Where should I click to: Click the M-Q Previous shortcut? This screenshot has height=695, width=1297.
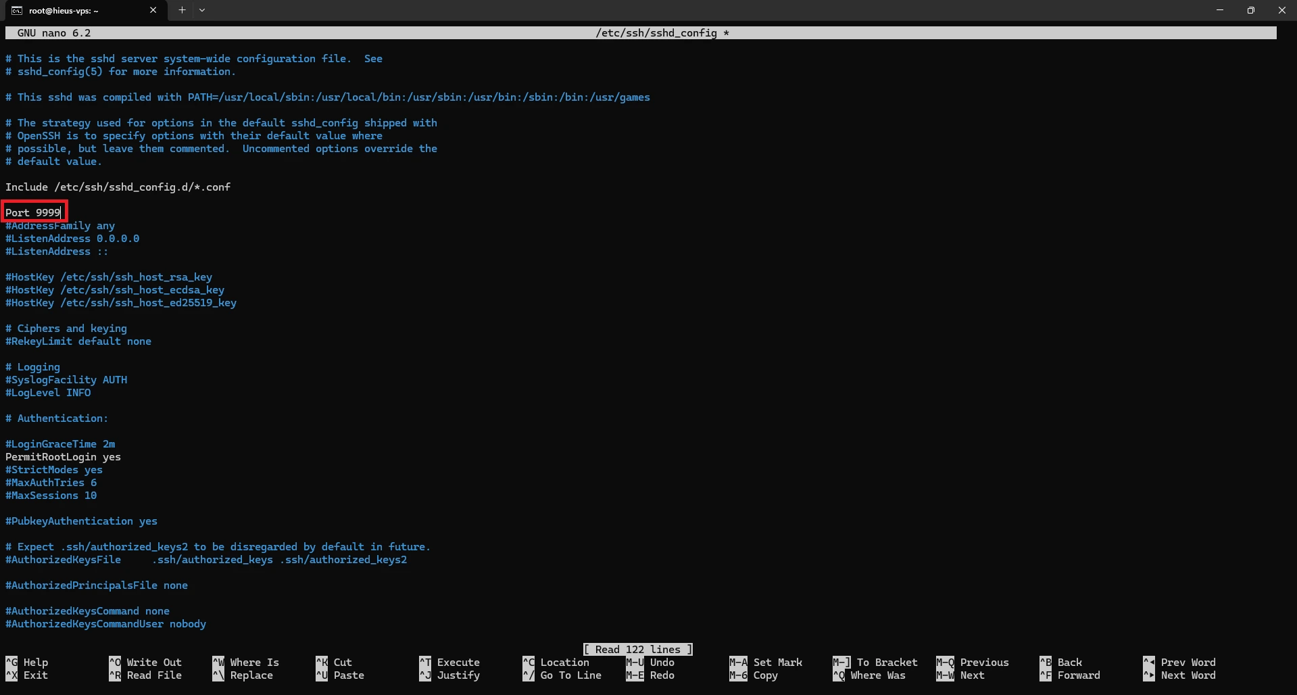(x=973, y=663)
